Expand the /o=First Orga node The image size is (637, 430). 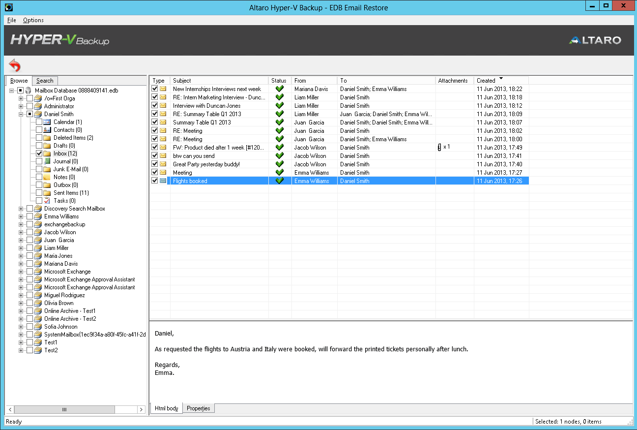pyautogui.click(x=21, y=98)
